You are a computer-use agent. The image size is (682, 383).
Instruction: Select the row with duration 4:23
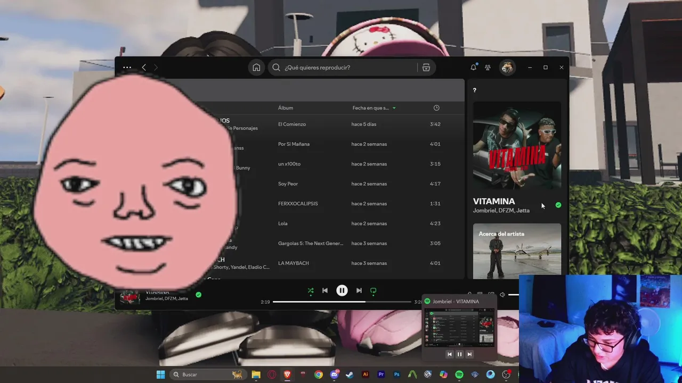pyautogui.click(x=435, y=223)
